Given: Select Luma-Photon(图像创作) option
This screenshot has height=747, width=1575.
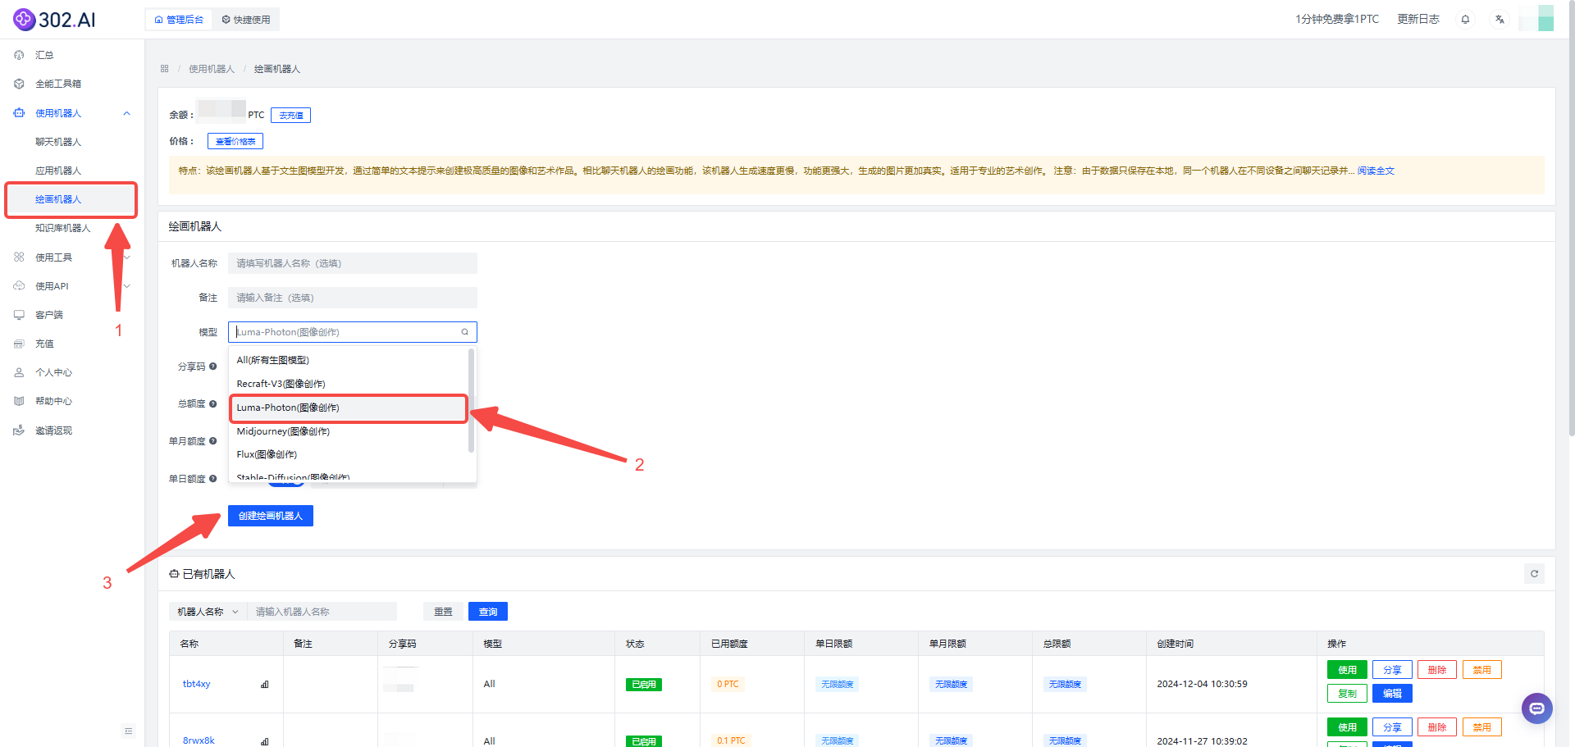Looking at the screenshot, I should point(348,408).
